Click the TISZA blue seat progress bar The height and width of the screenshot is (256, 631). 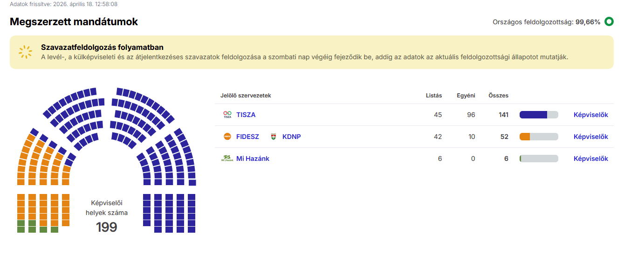[x=538, y=115]
